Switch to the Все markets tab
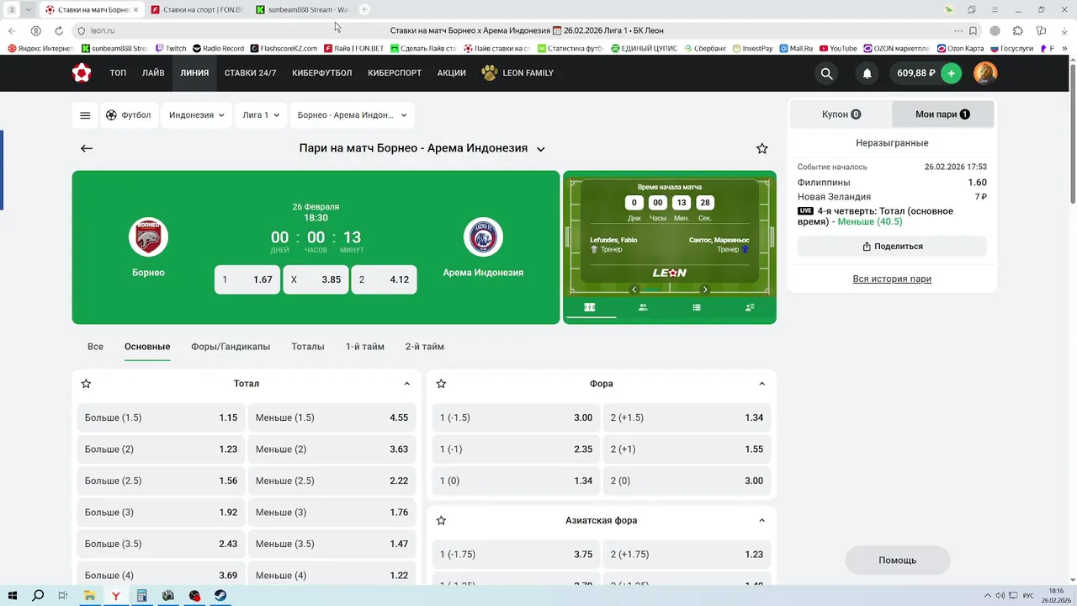Image resolution: width=1077 pixels, height=606 pixels. click(95, 347)
